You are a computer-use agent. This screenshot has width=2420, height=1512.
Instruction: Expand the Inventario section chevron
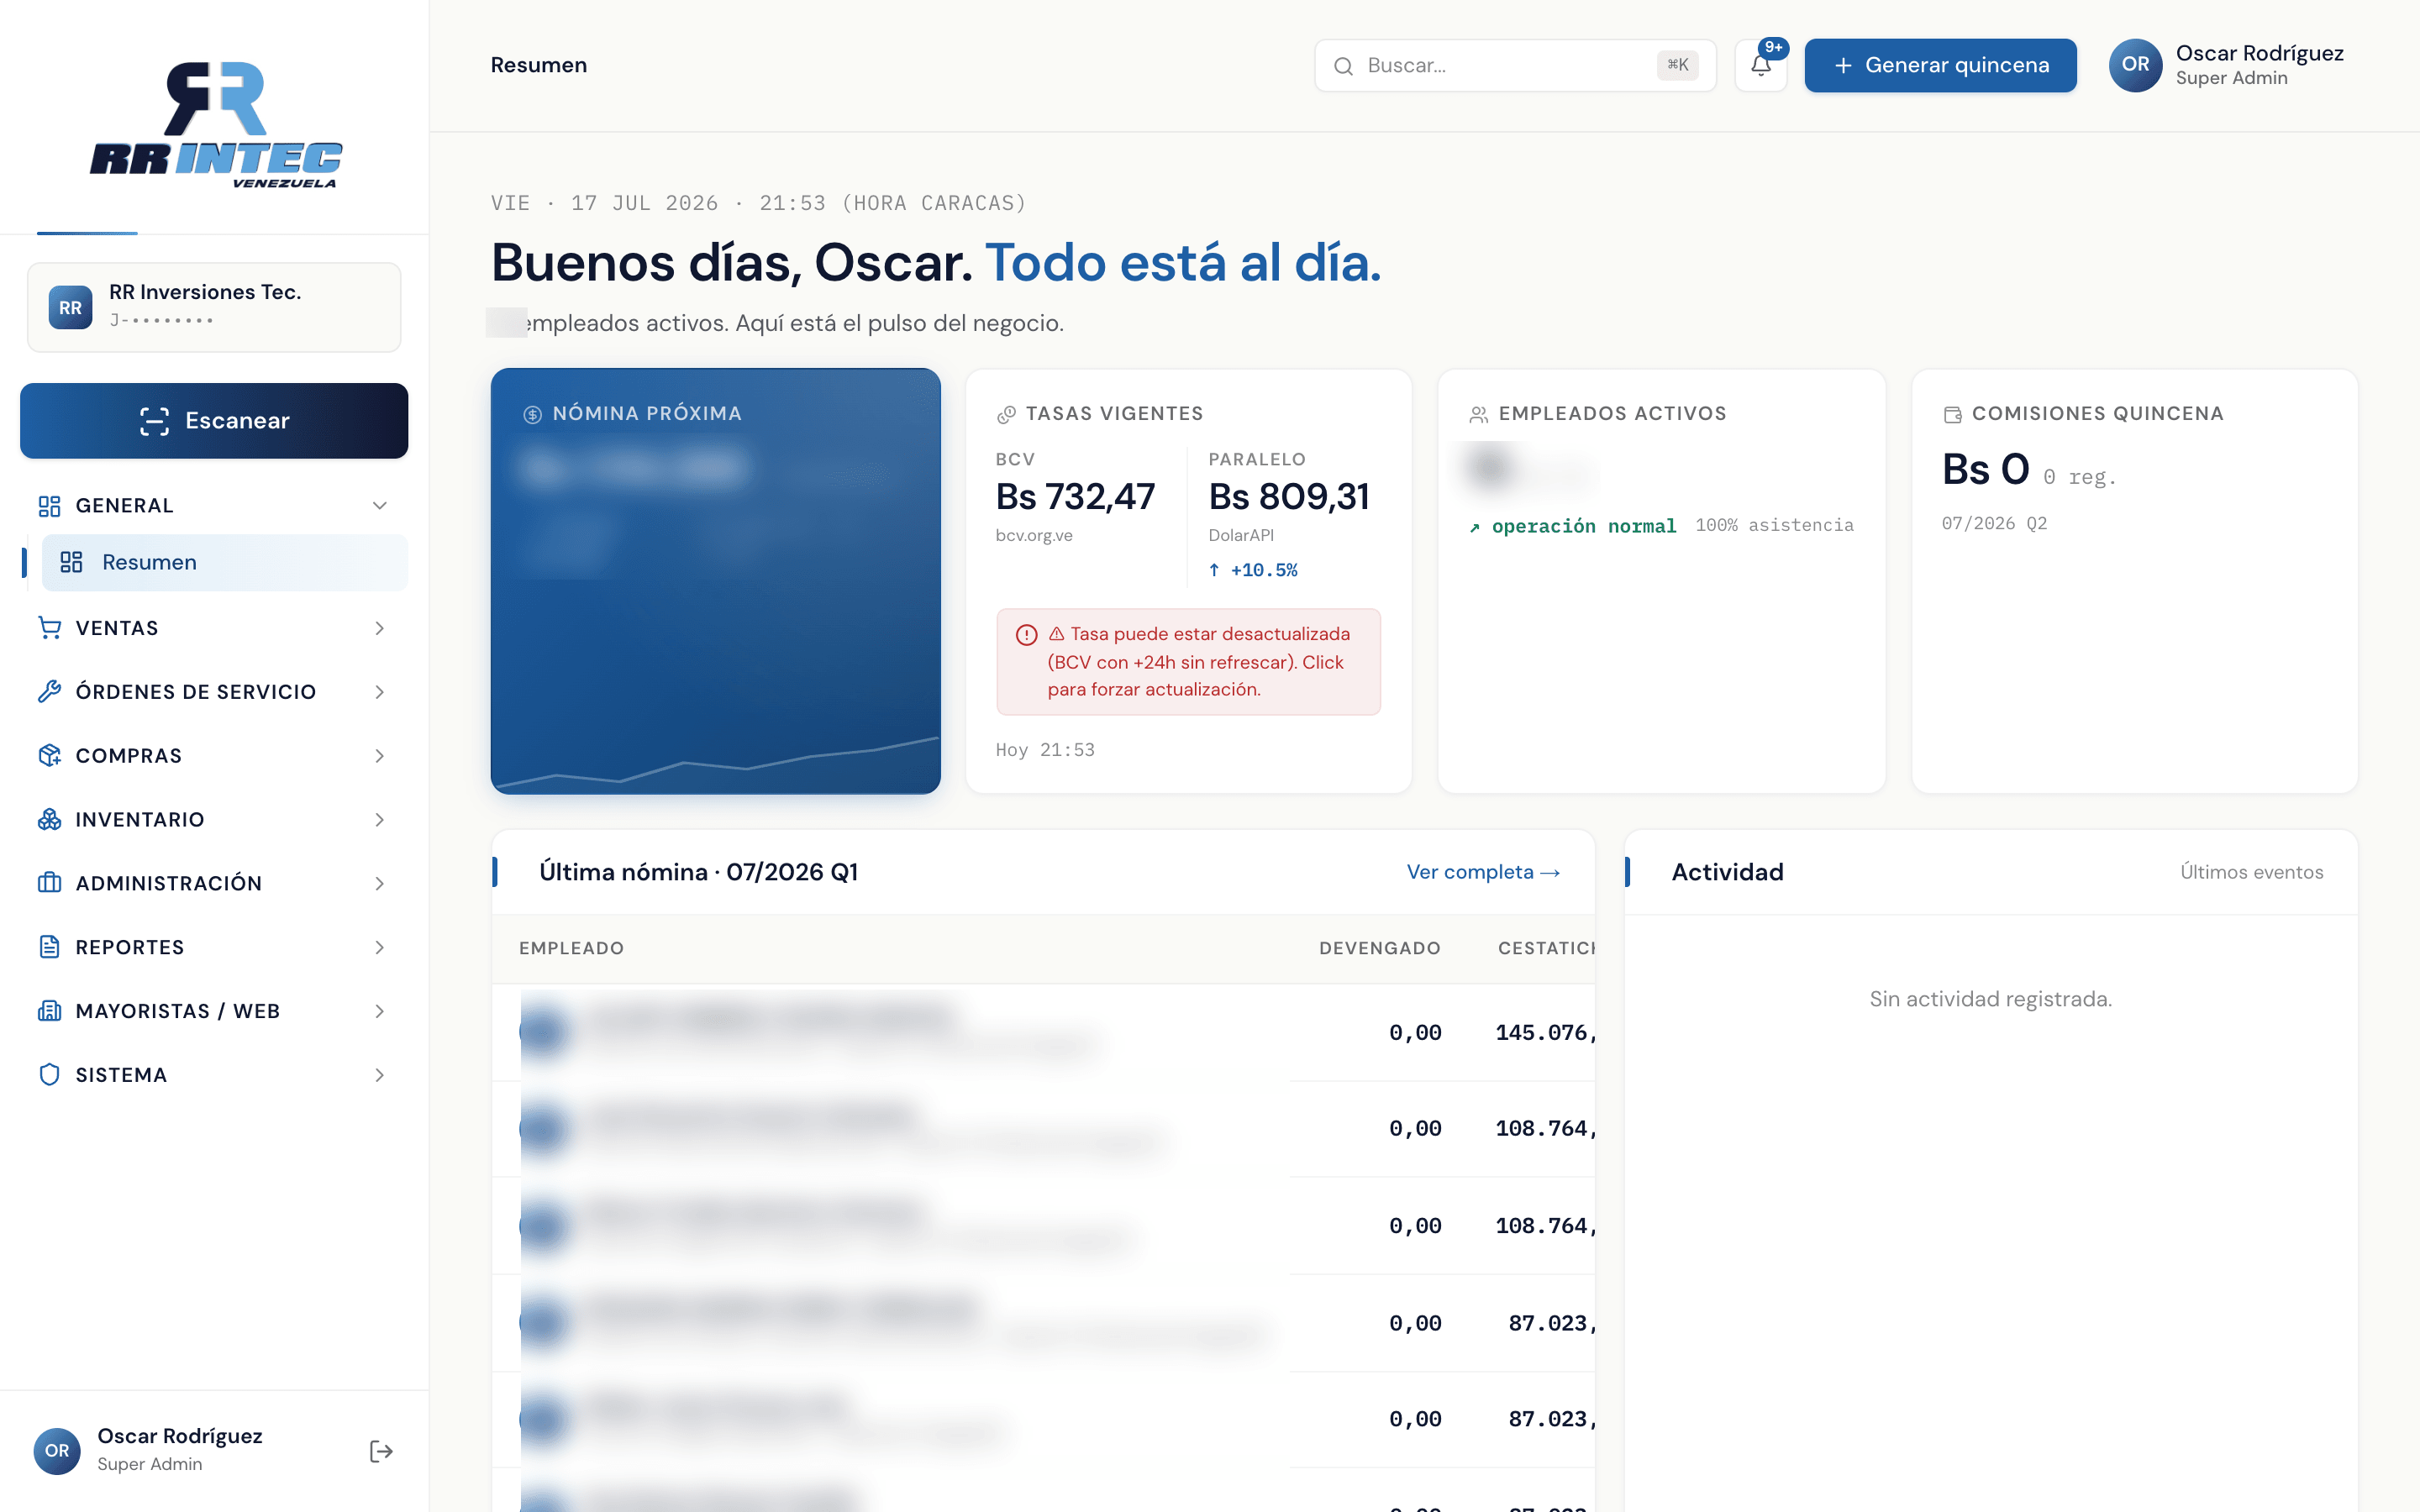pos(380,820)
